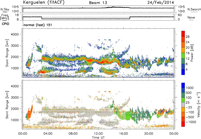The width and height of the screenshot is (201, 139).
Task: Click the 'Velocity [m s⁻¹]' colorbar label
Action: click(x=198, y=105)
